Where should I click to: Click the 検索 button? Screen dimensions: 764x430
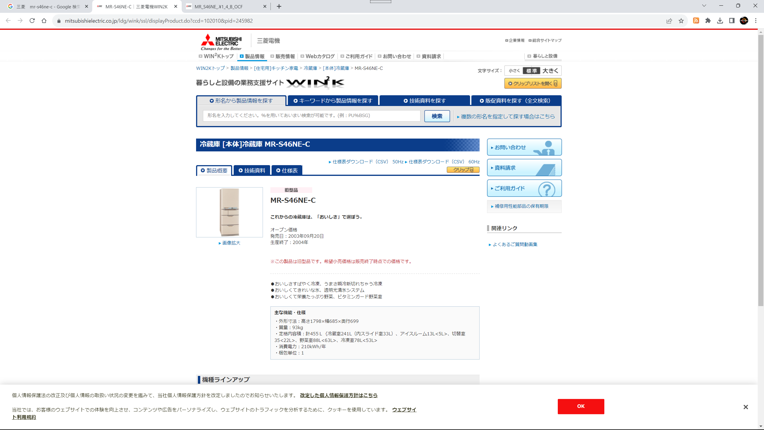[x=437, y=116]
